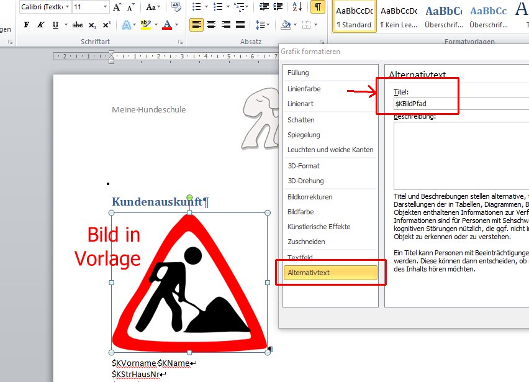Expand the line spacing dropdown

click(264, 25)
